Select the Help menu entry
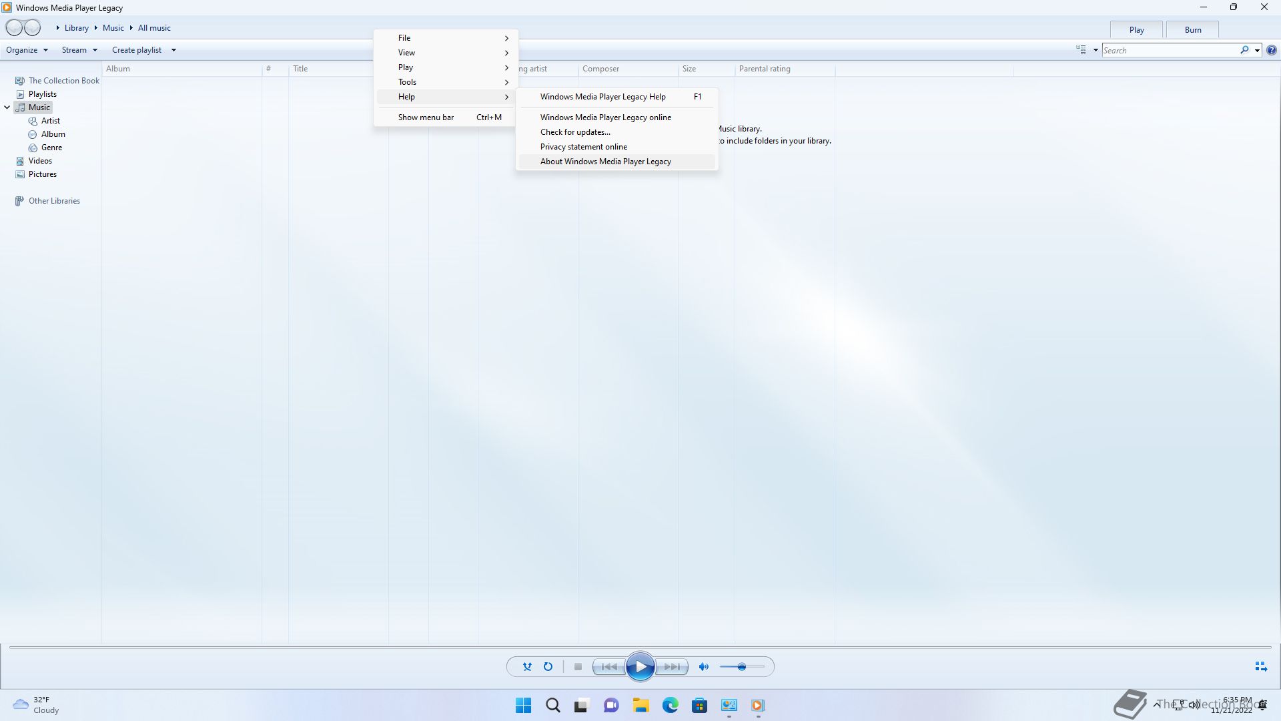Image resolution: width=1281 pixels, height=721 pixels. click(446, 97)
